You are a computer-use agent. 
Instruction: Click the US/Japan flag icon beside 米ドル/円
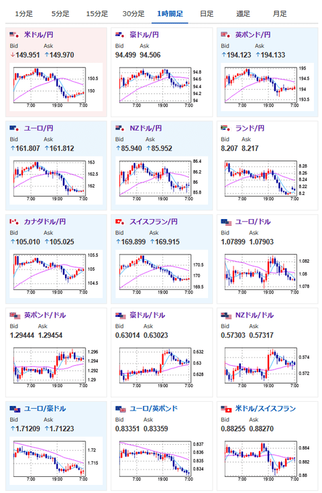click(15, 35)
